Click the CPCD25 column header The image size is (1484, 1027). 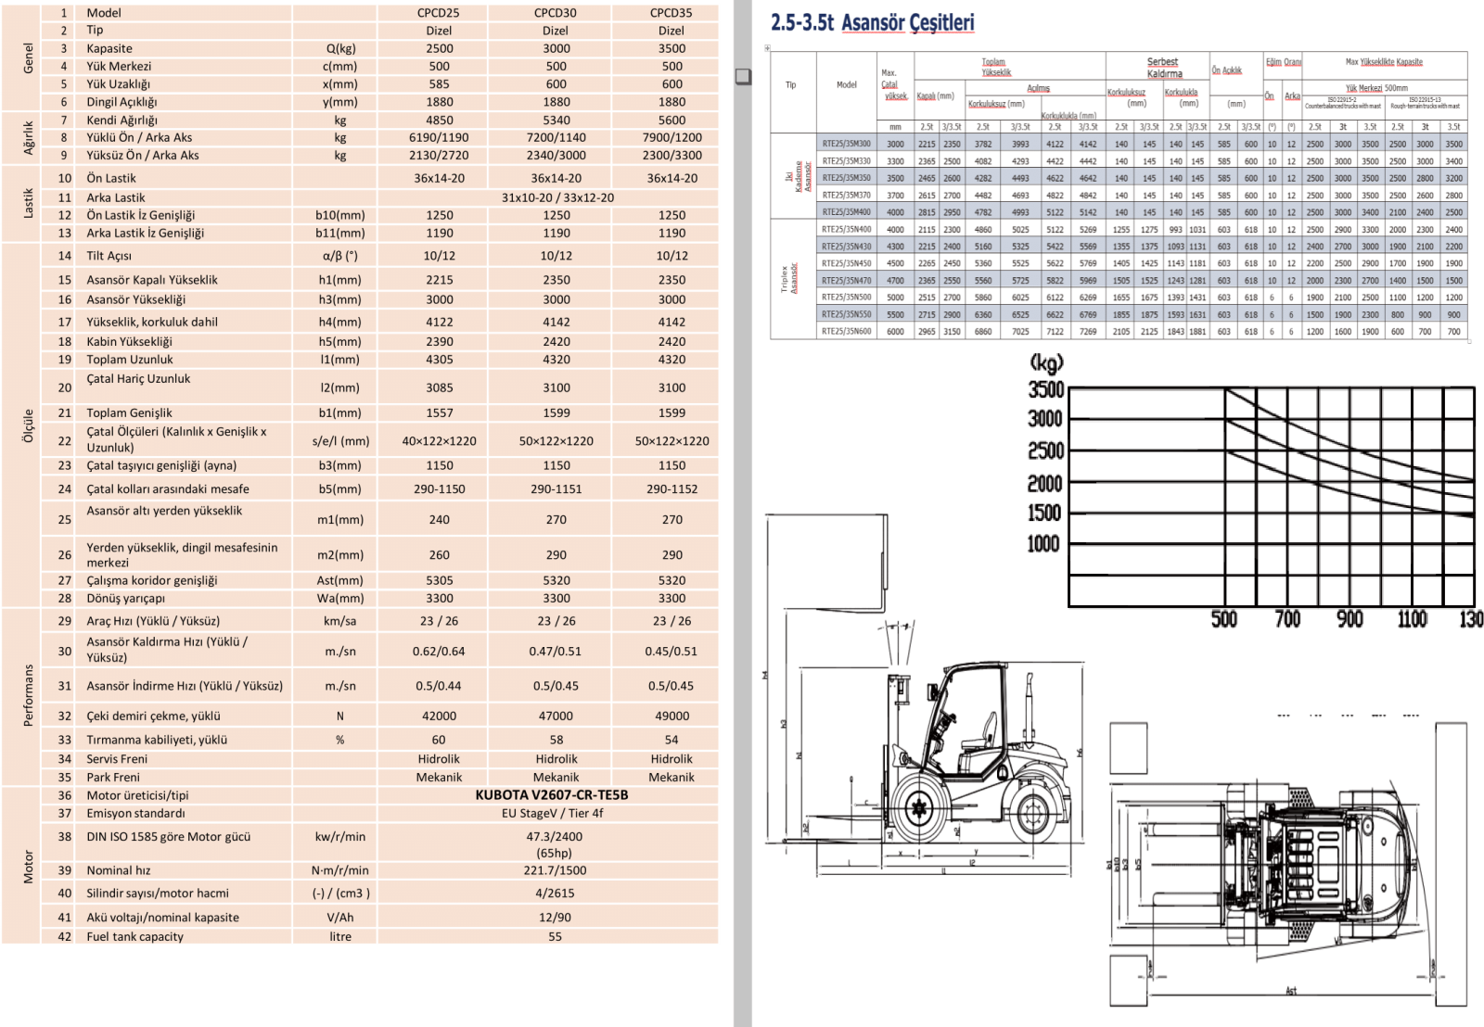[x=439, y=13]
